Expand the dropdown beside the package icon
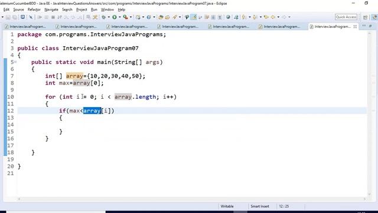 coord(143,17)
